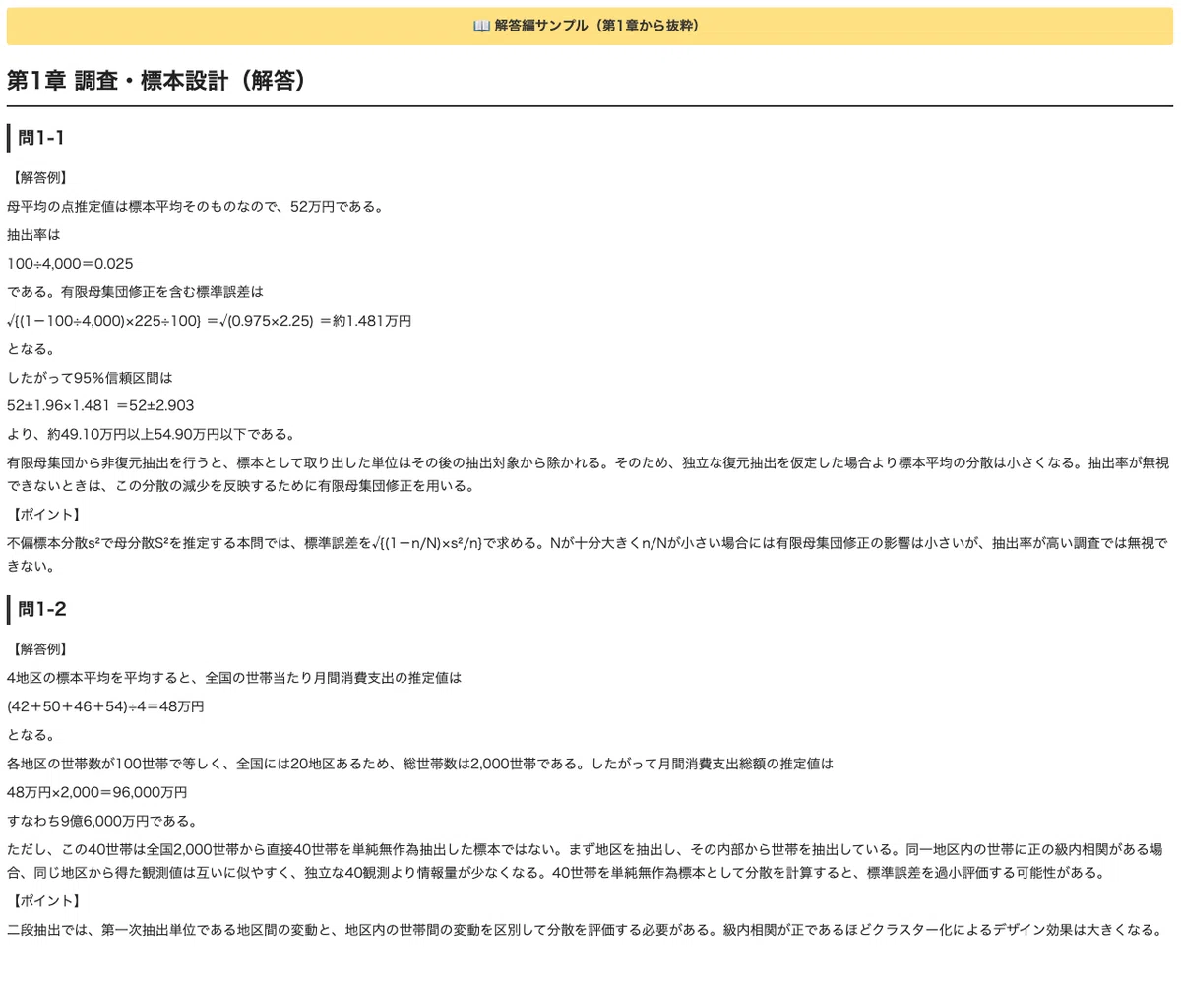Click the 【解答例】 label under 問1-1
The image size is (1181, 981).
point(38,178)
